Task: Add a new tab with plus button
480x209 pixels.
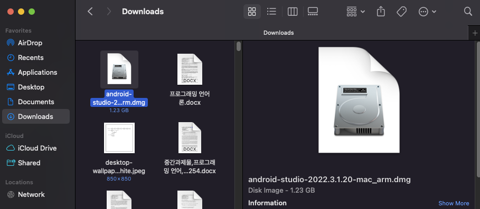Action: pos(475,33)
